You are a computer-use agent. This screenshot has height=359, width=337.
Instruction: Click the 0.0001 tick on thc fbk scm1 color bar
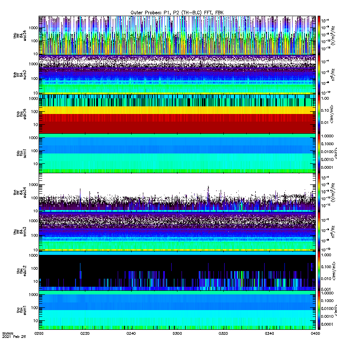pos(327,324)
